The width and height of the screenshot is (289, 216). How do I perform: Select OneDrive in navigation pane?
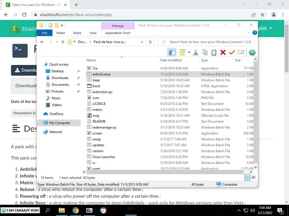click(x=56, y=114)
